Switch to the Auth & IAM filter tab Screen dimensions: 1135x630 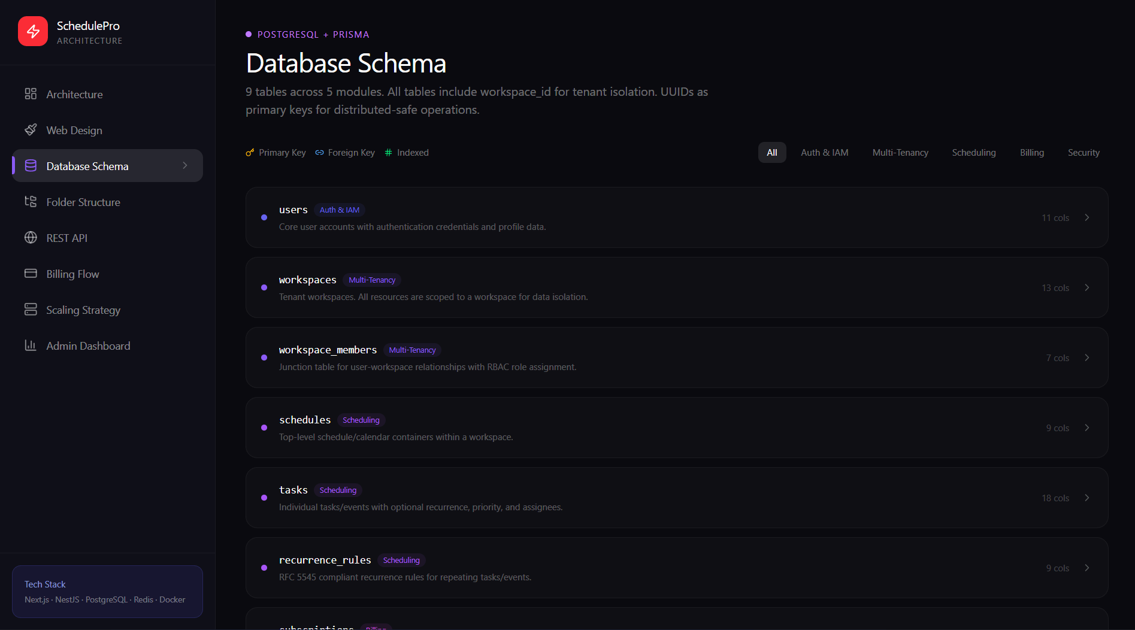(x=824, y=152)
